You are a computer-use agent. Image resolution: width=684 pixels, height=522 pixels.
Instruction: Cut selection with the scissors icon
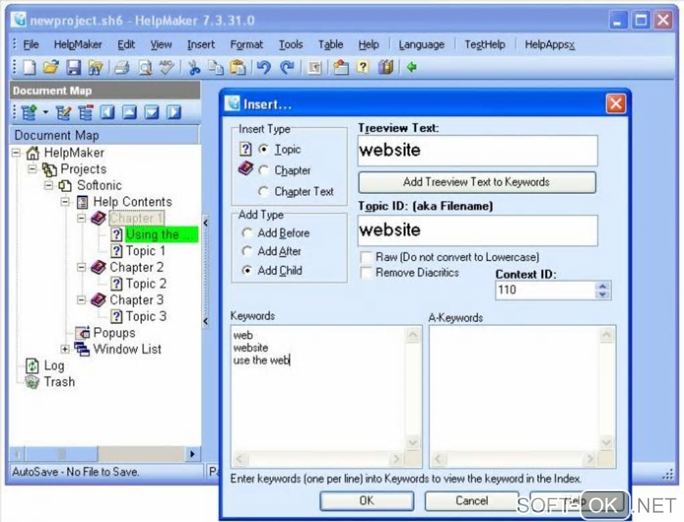pos(194,68)
